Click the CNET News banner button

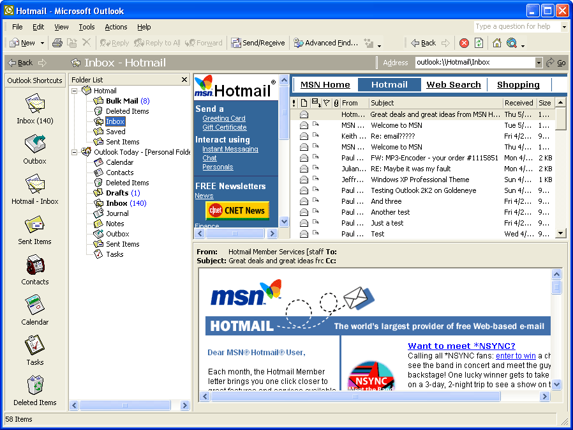pyautogui.click(x=237, y=211)
